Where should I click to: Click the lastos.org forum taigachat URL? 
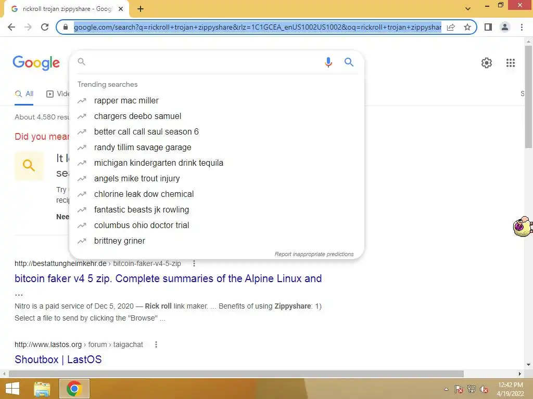[x=79, y=344]
